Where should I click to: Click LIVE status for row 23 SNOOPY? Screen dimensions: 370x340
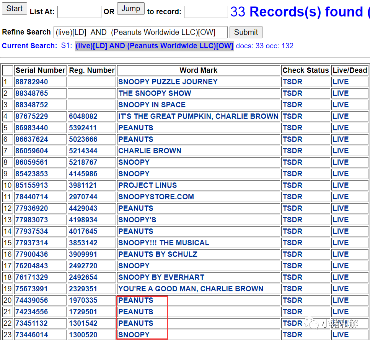point(341,335)
